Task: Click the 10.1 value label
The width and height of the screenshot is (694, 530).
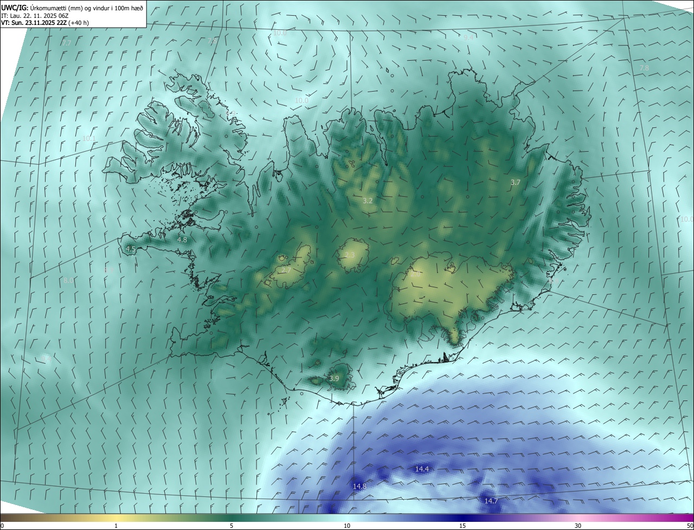Action: pyautogui.click(x=89, y=139)
